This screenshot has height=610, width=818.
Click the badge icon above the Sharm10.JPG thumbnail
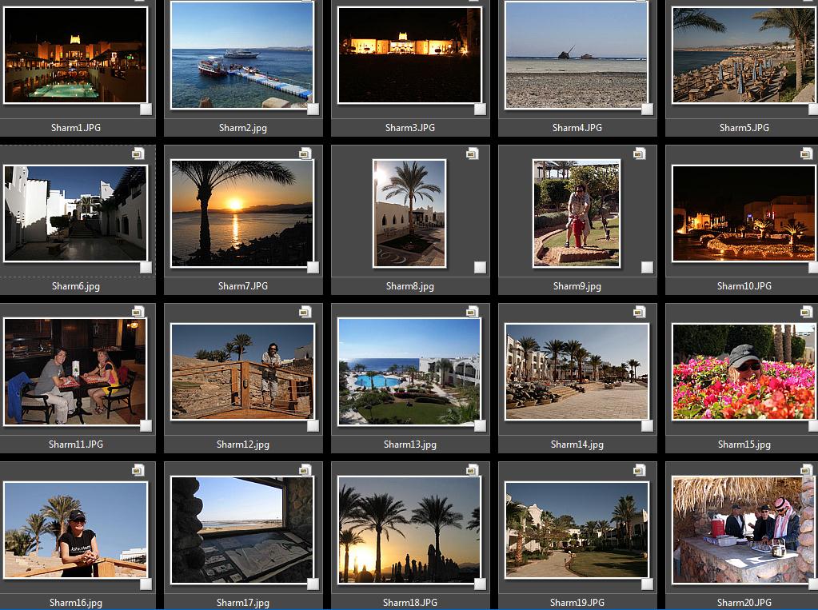click(806, 153)
